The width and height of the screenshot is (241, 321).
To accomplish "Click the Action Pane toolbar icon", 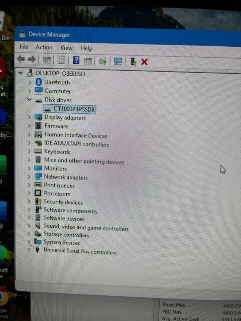I will tap(88, 61).
